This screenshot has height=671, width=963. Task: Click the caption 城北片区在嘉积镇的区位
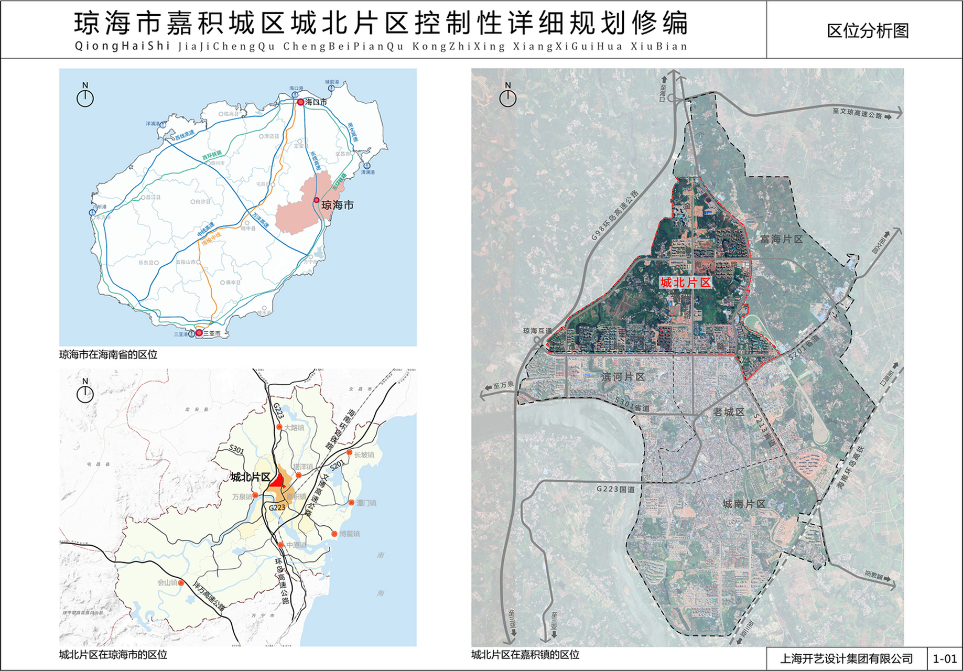click(525, 655)
